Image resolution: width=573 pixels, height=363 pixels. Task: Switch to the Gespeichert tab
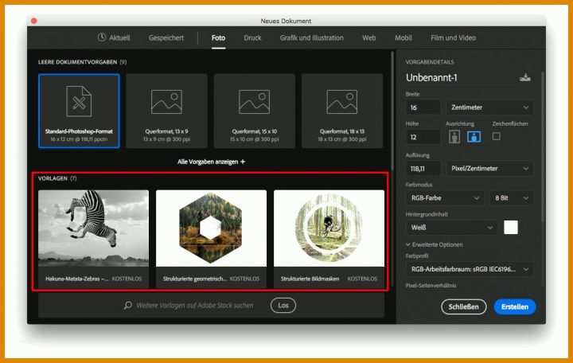(x=166, y=37)
